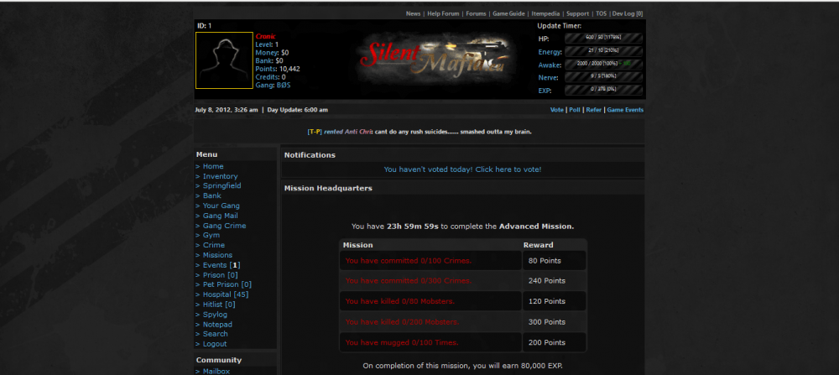The image size is (839, 375).
Task: Open Hospital [45] menu entry
Action: pos(225,294)
